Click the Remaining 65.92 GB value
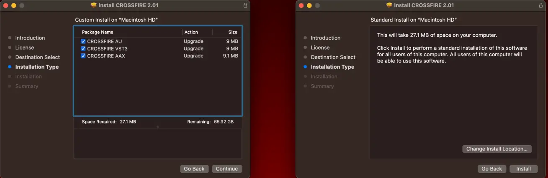Screen dimensions: 548x178 pos(224,122)
